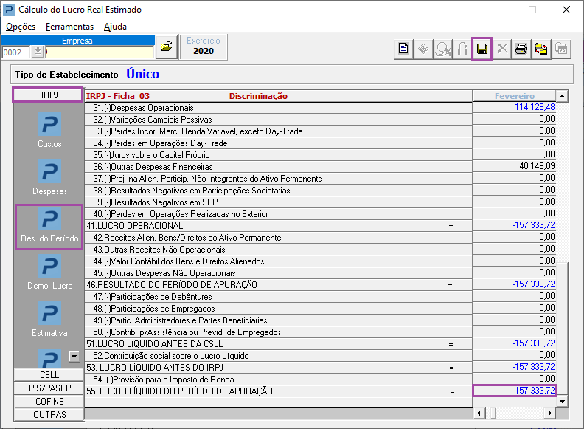Click the yellow company name field
Screen dimensions: 584x429
click(100, 52)
